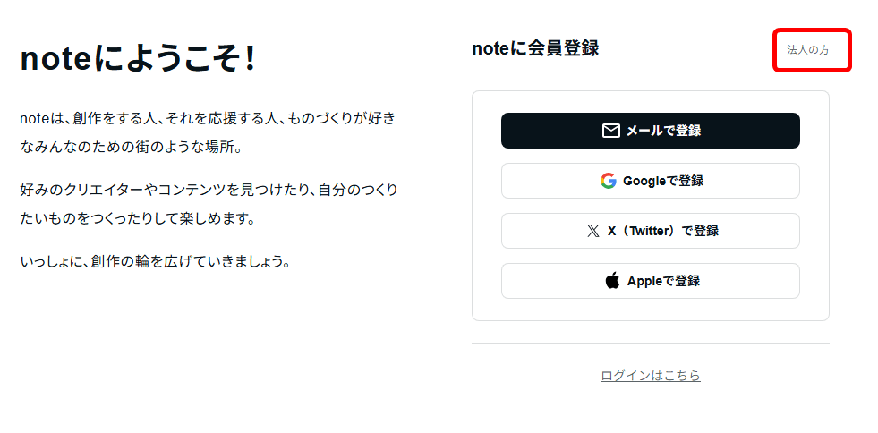Click the X (Twitter) logo icon
The width and height of the screenshot is (878, 433).
(592, 231)
